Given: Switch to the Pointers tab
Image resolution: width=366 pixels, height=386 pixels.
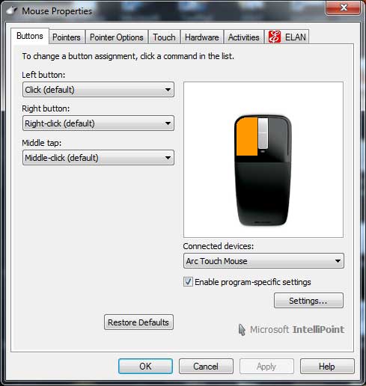Looking at the screenshot, I should (x=67, y=37).
